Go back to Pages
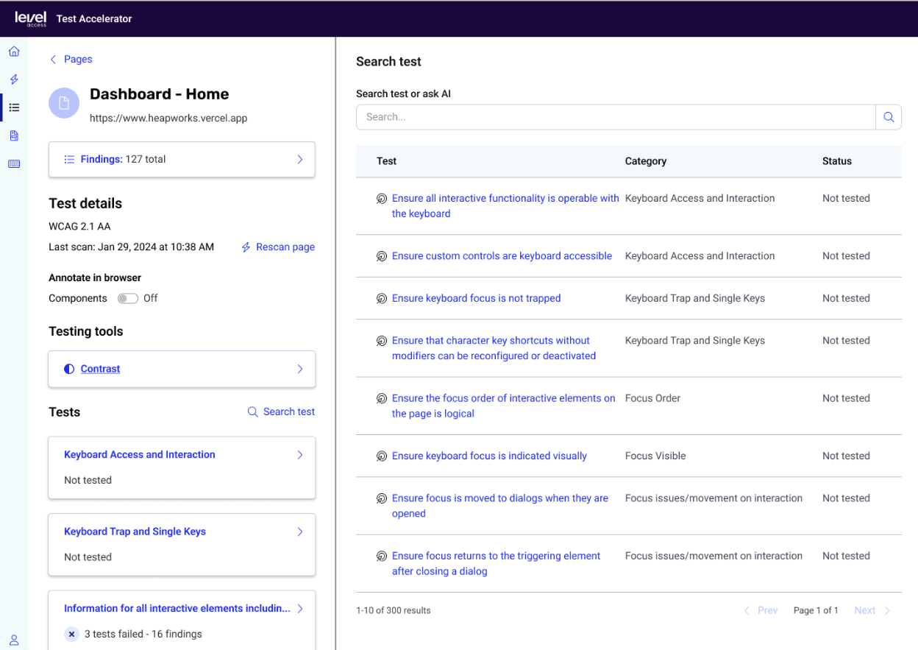Image resolution: width=918 pixels, height=650 pixels. tap(78, 60)
